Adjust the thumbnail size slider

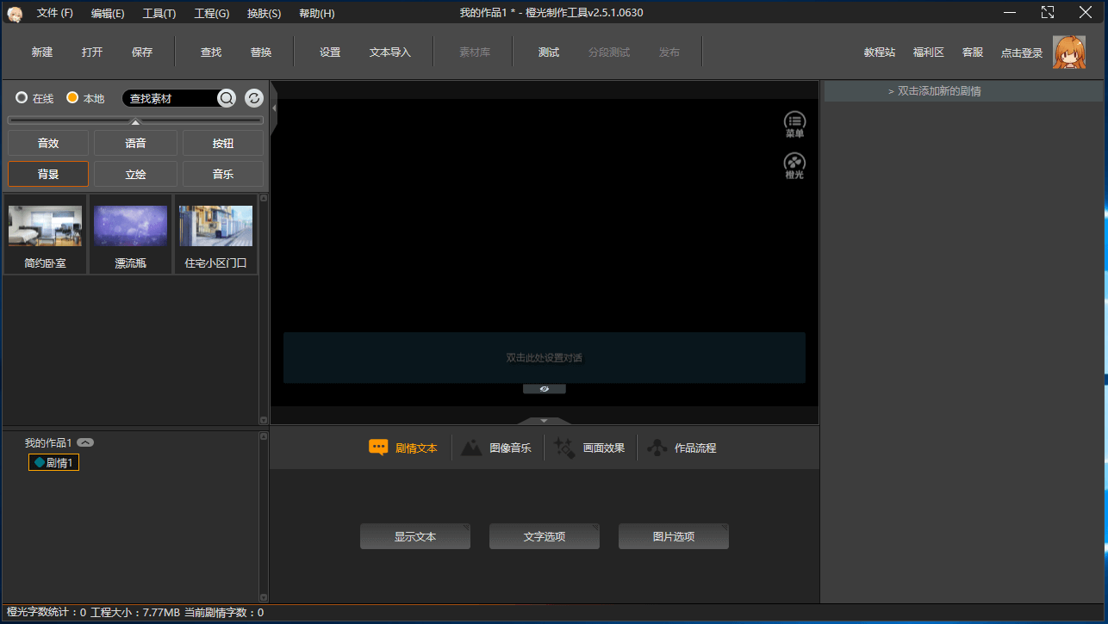coord(135,121)
